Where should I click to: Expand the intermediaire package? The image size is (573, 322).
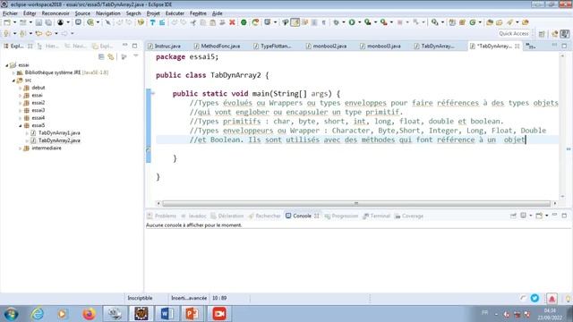[x=20, y=148]
